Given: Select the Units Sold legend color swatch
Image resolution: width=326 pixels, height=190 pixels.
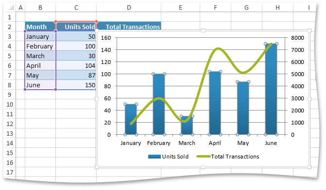Looking at the screenshot, I should [154, 157].
